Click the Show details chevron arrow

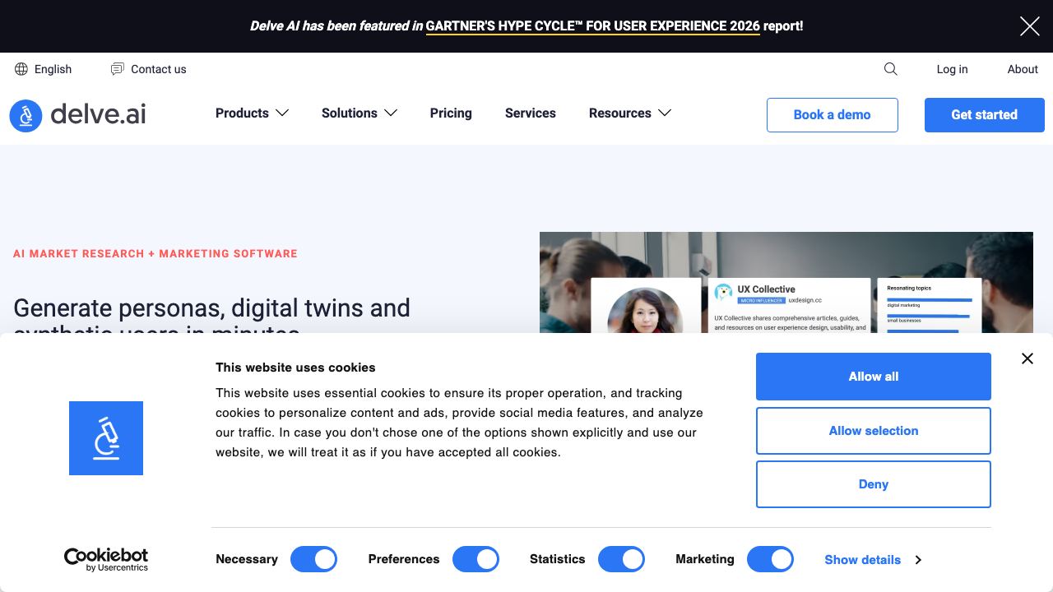[918, 560]
